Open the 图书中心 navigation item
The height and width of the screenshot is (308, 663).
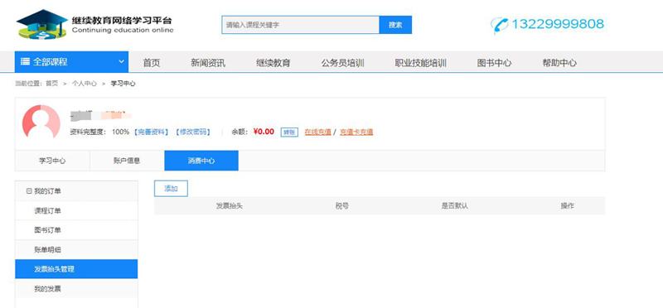pos(494,63)
